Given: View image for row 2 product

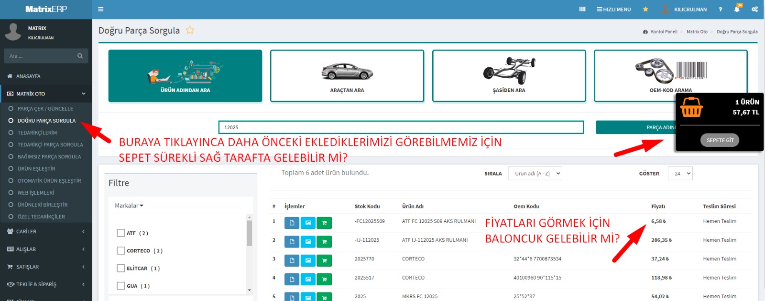Looking at the screenshot, I should pyautogui.click(x=308, y=242).
